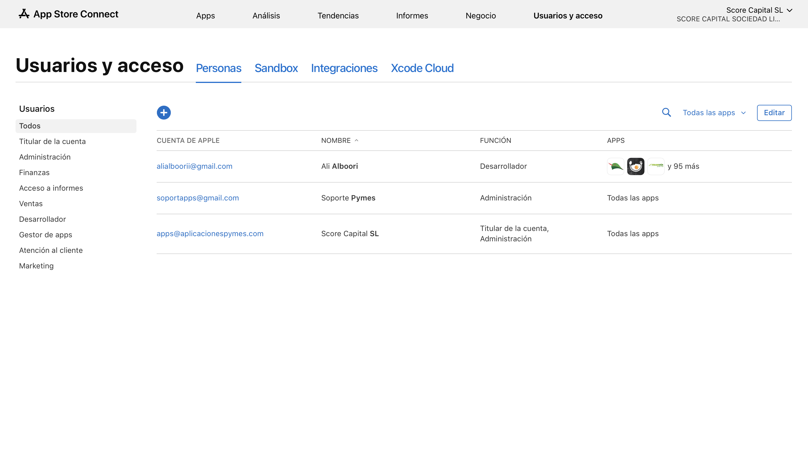
Task: Filter sidebar by Ventas
Action: pos(31,204)
